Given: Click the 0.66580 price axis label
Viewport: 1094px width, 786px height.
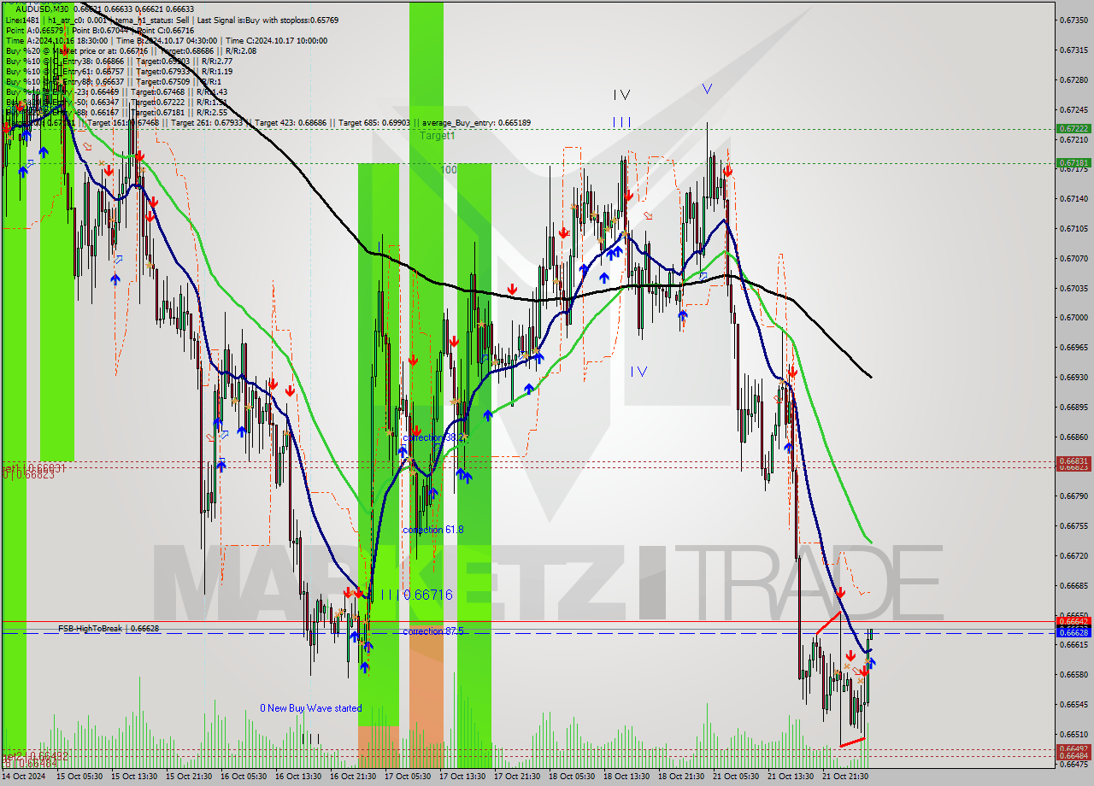Looking at the screenshot, I should coord(1073,674).
